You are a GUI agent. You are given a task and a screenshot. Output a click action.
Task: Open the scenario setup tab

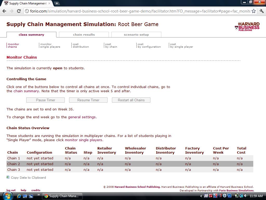click(136, 35)
